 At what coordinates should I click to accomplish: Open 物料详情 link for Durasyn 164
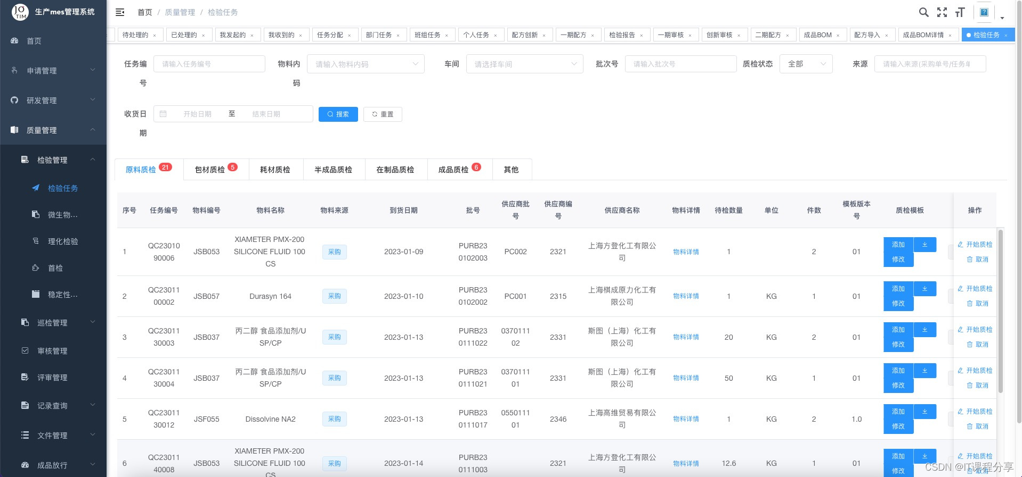coord(686,296)
